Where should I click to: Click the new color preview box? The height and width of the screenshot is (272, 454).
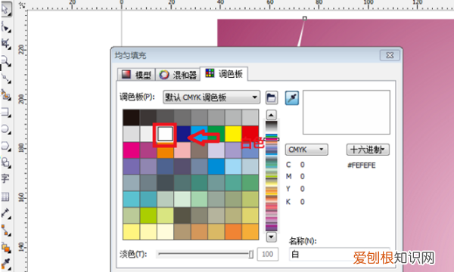point(347,113)
